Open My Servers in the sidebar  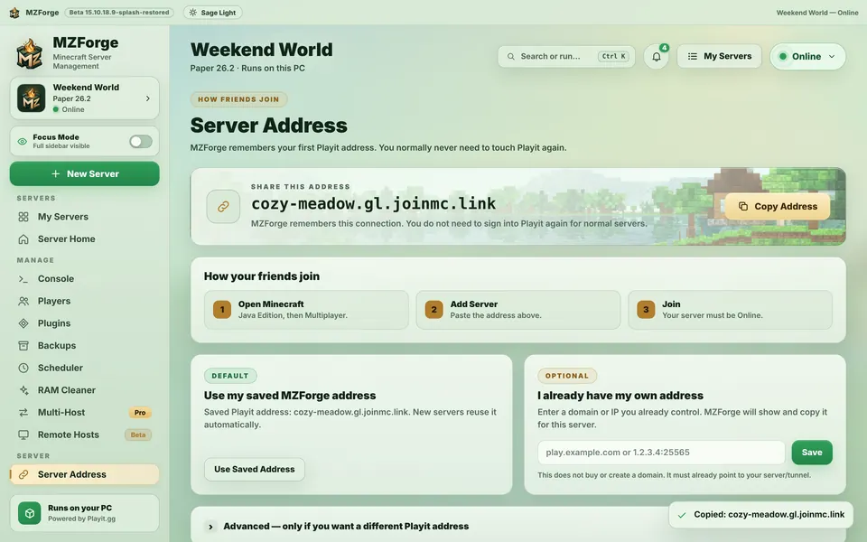tap(84, 217)
